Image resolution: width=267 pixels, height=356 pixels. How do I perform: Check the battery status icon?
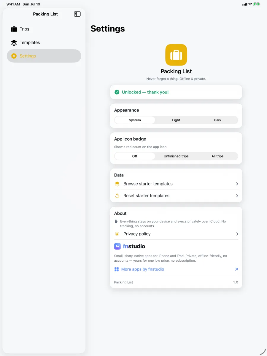click(x=257, y=4)
